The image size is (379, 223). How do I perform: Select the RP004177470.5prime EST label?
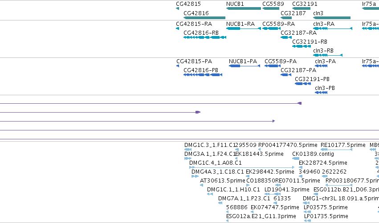pyautogui.click(x=288, y=145)
